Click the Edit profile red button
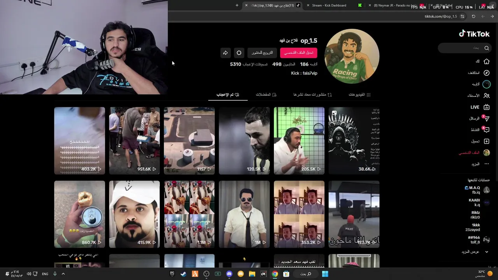Viewport: 498px width, 280px height. 299,53
